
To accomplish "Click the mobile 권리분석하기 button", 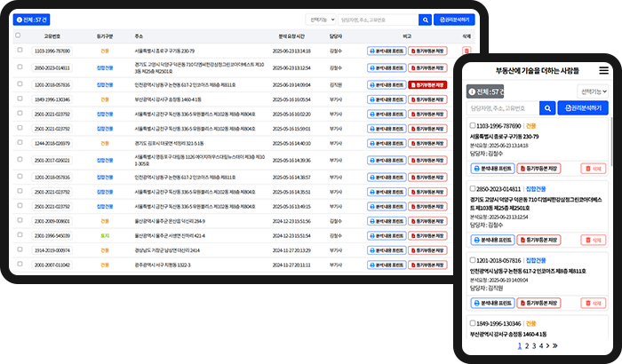I will pyautogui.click(x=582, y=108).
